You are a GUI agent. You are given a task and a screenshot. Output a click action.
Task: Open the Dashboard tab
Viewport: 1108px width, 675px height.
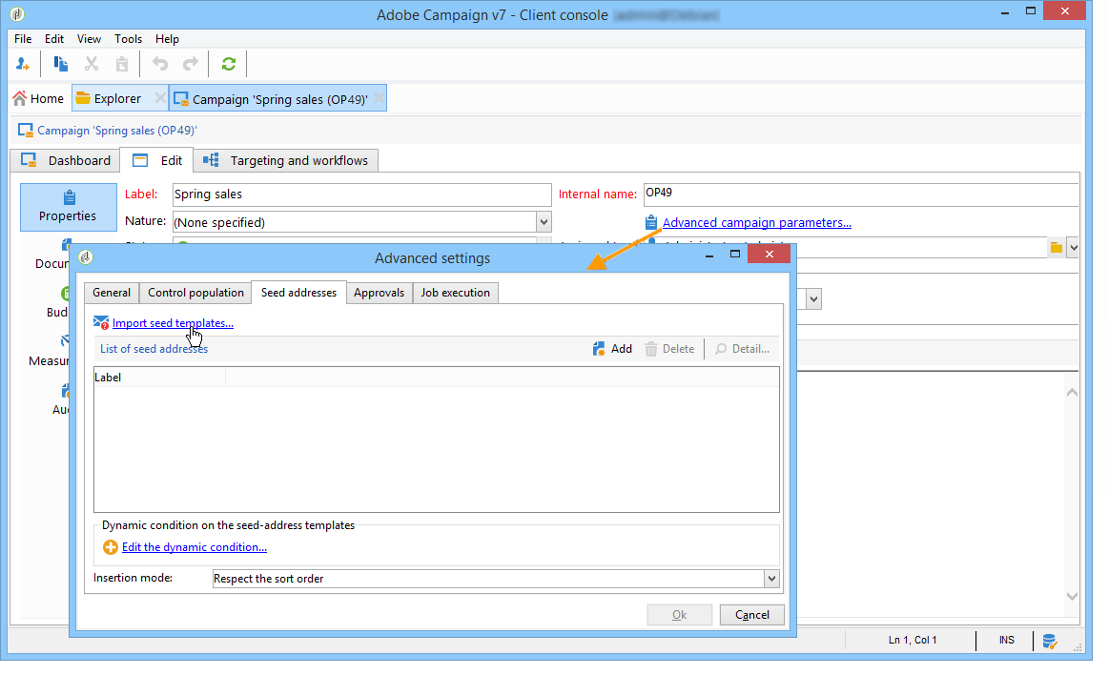pos(65,160)
